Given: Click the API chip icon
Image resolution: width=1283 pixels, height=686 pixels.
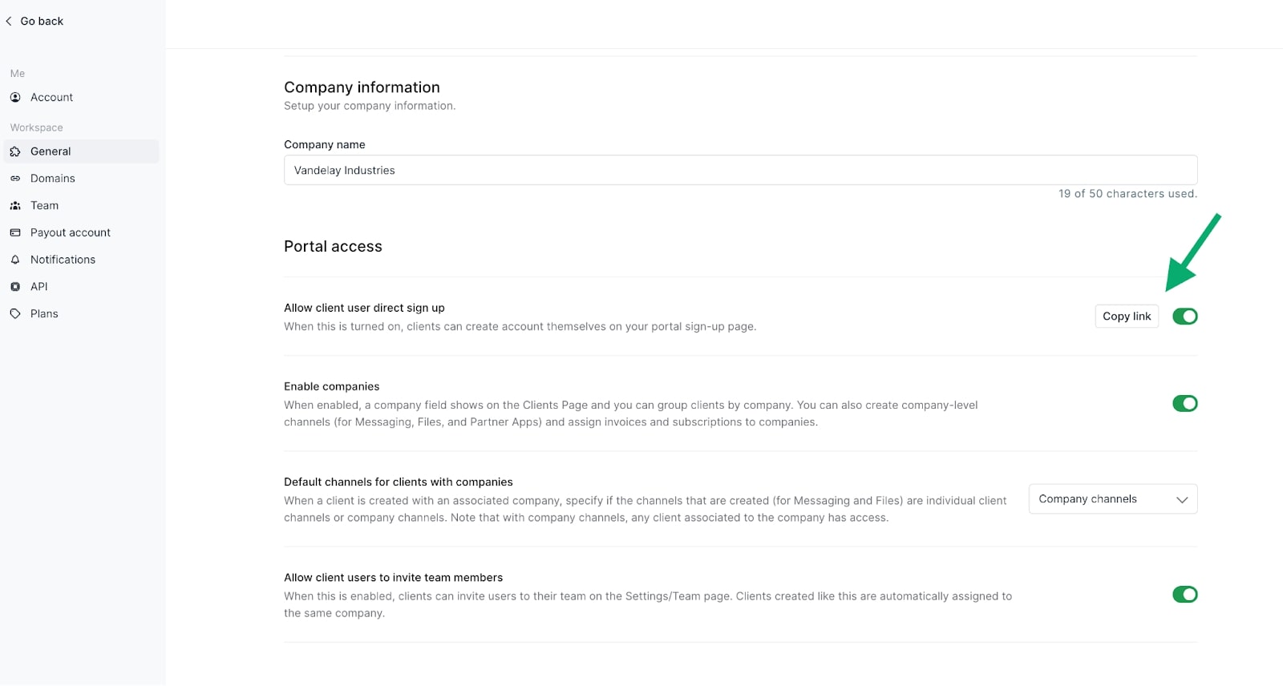Looking at the screenshot, I should [x=16, y=286].
